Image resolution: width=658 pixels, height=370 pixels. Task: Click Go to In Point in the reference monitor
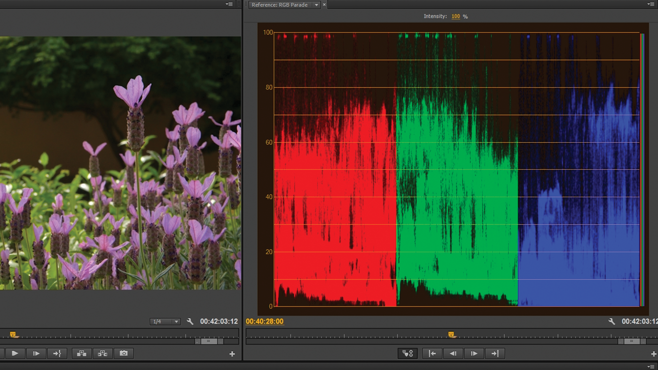pyautogui.click(x=431, y=353)
